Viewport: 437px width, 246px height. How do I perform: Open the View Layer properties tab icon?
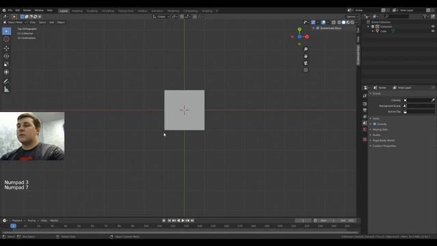pyautogui.click(x=365, y=117)
